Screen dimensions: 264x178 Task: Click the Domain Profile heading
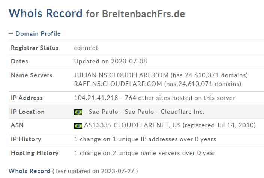pyautogui.click(x=38, y=33)
